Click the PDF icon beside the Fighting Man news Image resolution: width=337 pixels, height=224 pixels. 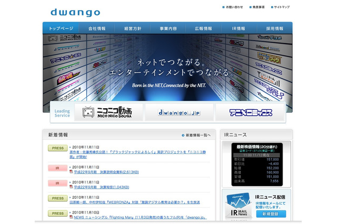coord(71,217)
